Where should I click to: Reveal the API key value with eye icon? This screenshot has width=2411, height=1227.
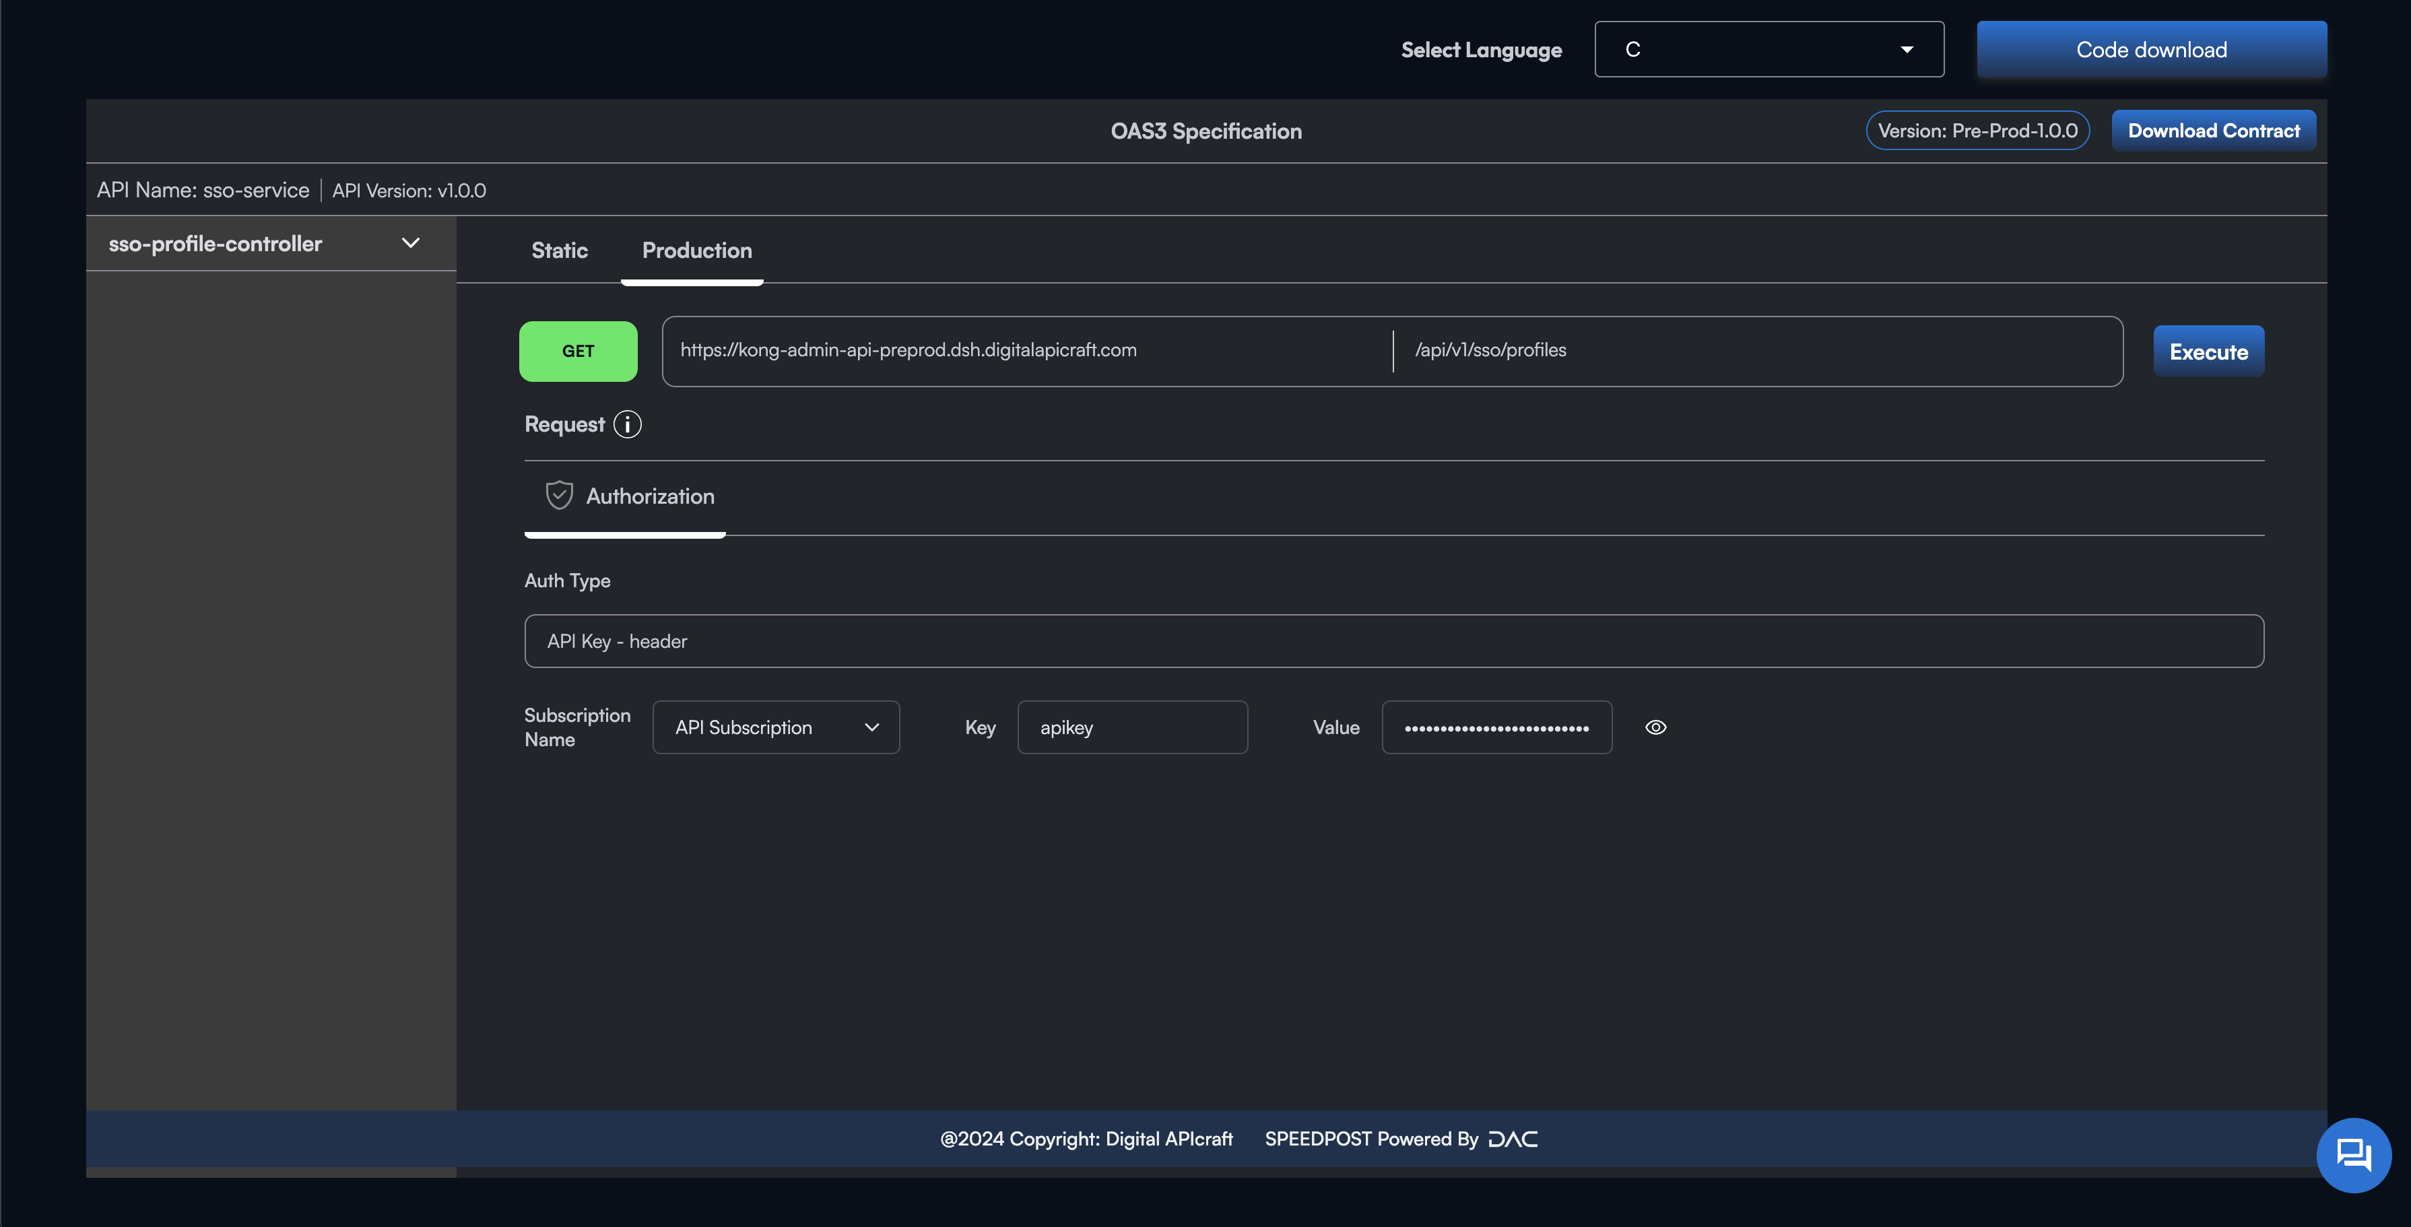click(1655, 727)
